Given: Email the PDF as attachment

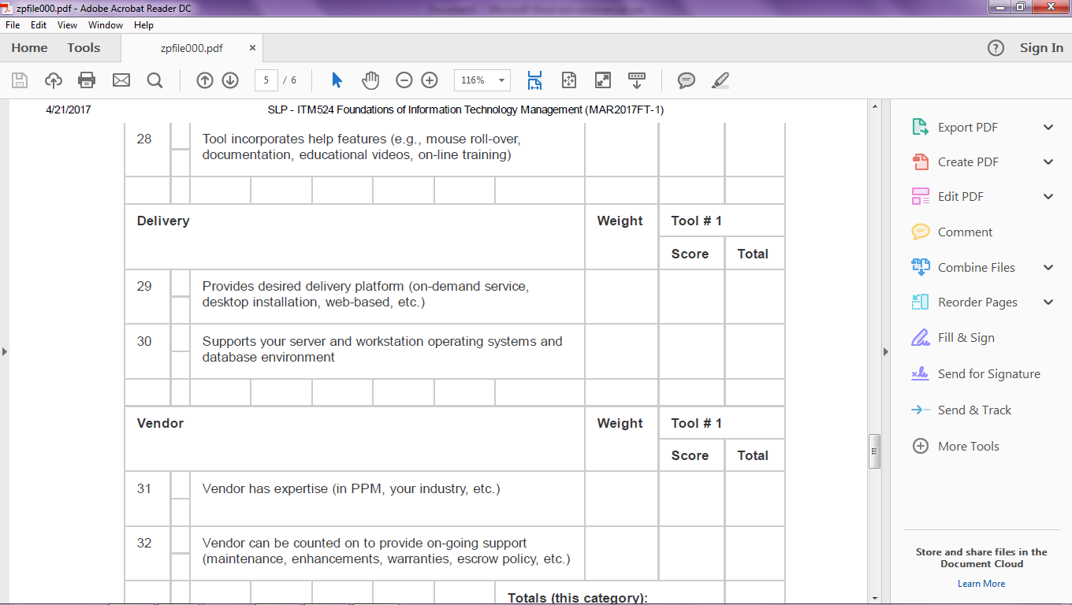Looking at the screenshot, I should click(x=121, y=80).
